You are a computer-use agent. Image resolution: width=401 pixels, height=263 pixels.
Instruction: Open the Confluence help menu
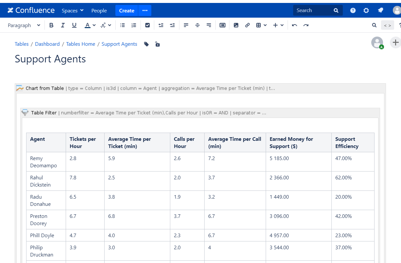coord(353,10)
